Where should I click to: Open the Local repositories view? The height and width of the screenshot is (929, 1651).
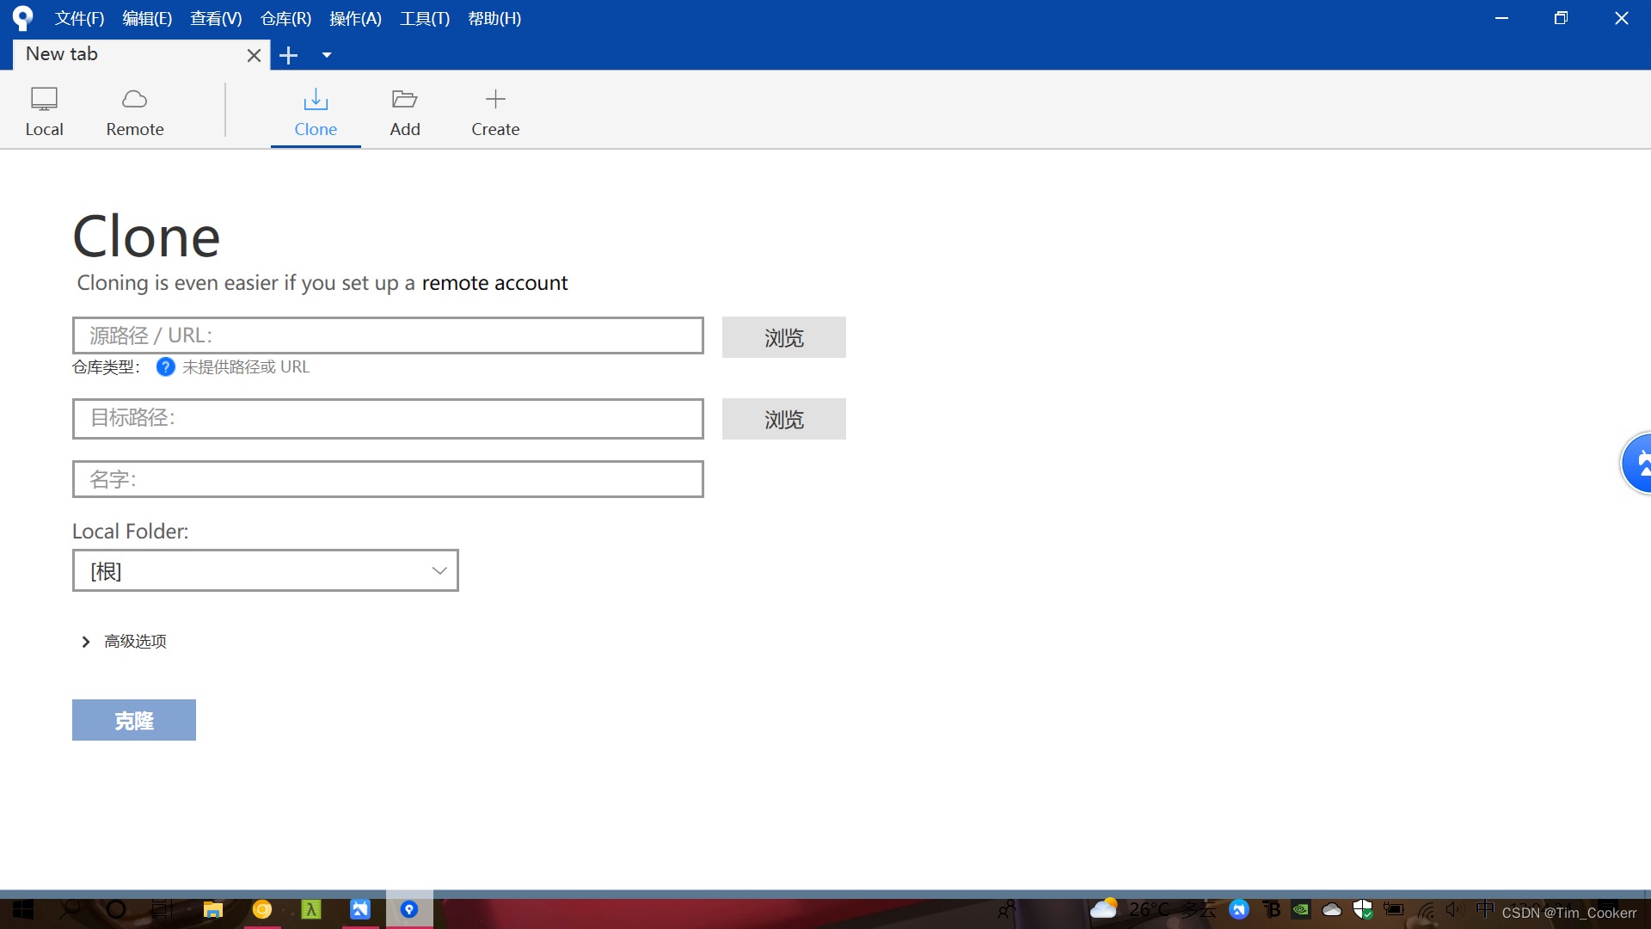coord(44,111)
